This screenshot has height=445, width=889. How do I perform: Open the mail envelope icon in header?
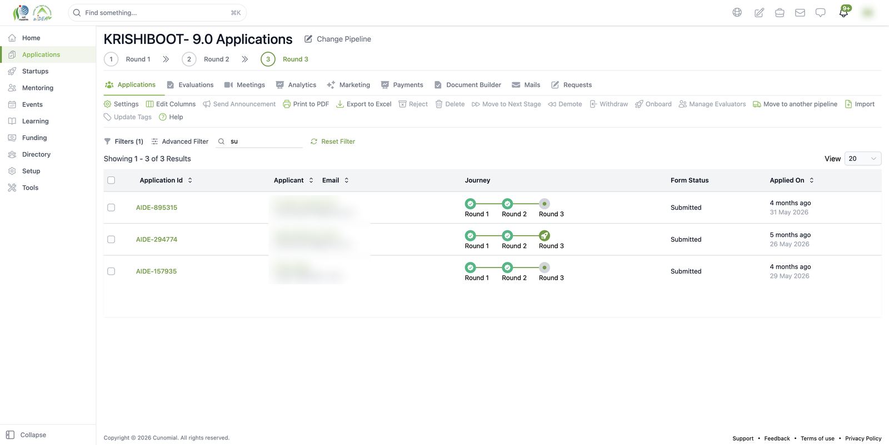coord(800,13)
